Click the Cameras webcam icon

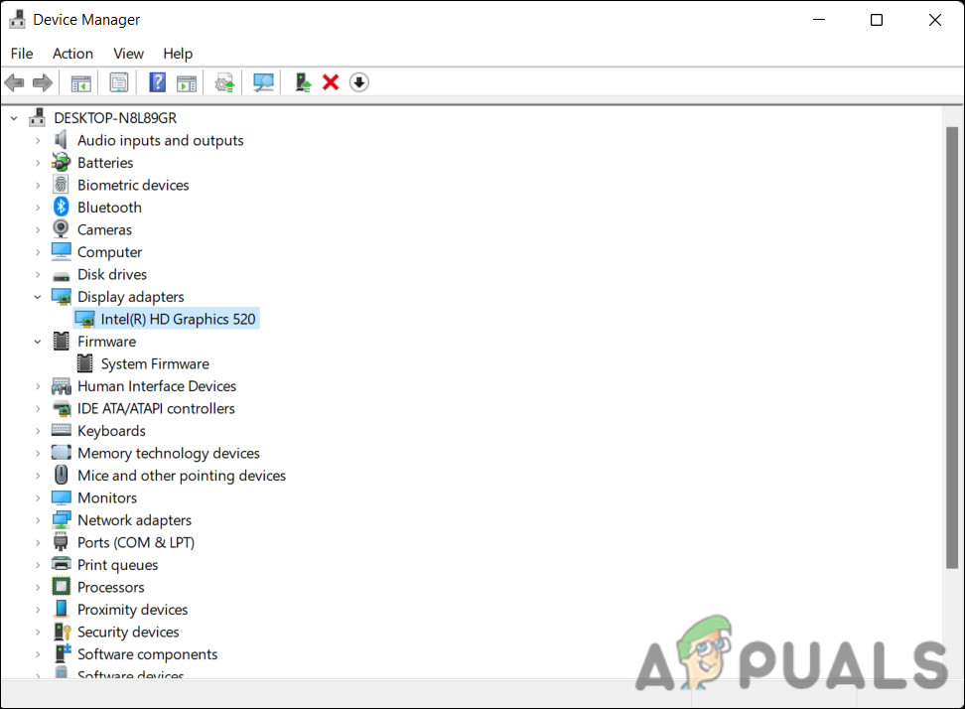click(61, 229)
